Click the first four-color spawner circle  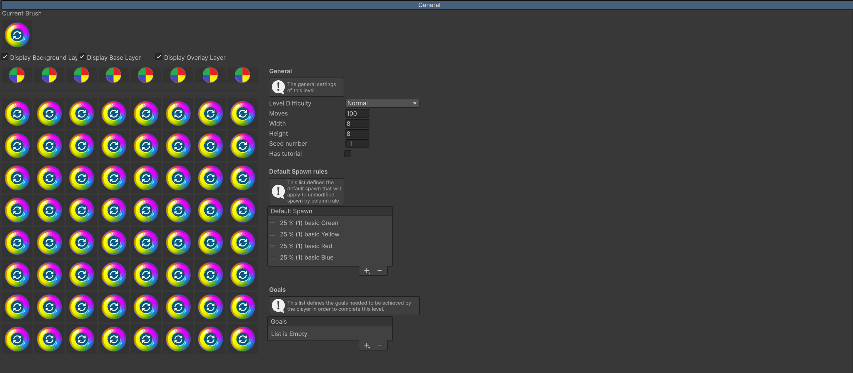(x=17, y=75)
